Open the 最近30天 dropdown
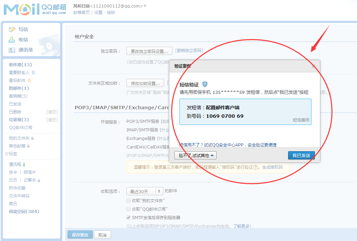The width and height of the screenshot is (357, 241). (145, 191)
